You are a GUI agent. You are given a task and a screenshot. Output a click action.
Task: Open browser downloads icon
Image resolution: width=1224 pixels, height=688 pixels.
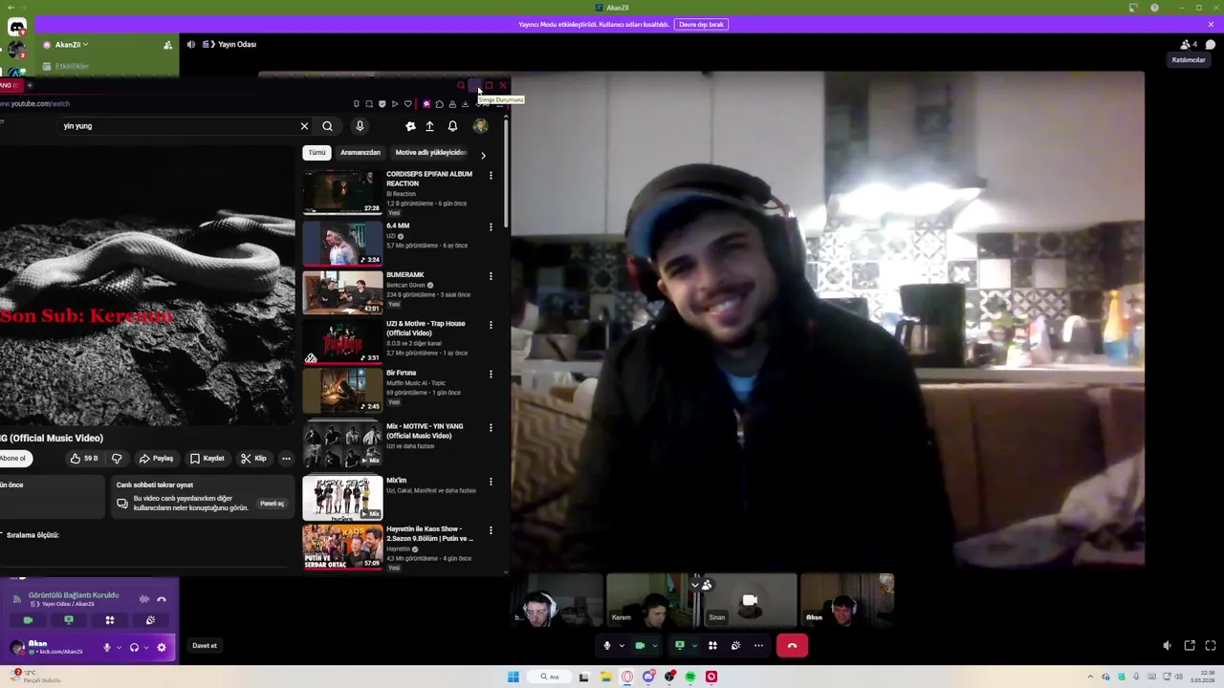point(465,104)
